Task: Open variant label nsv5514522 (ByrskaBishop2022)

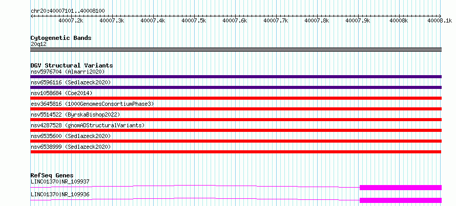Action: click(75, 115)
